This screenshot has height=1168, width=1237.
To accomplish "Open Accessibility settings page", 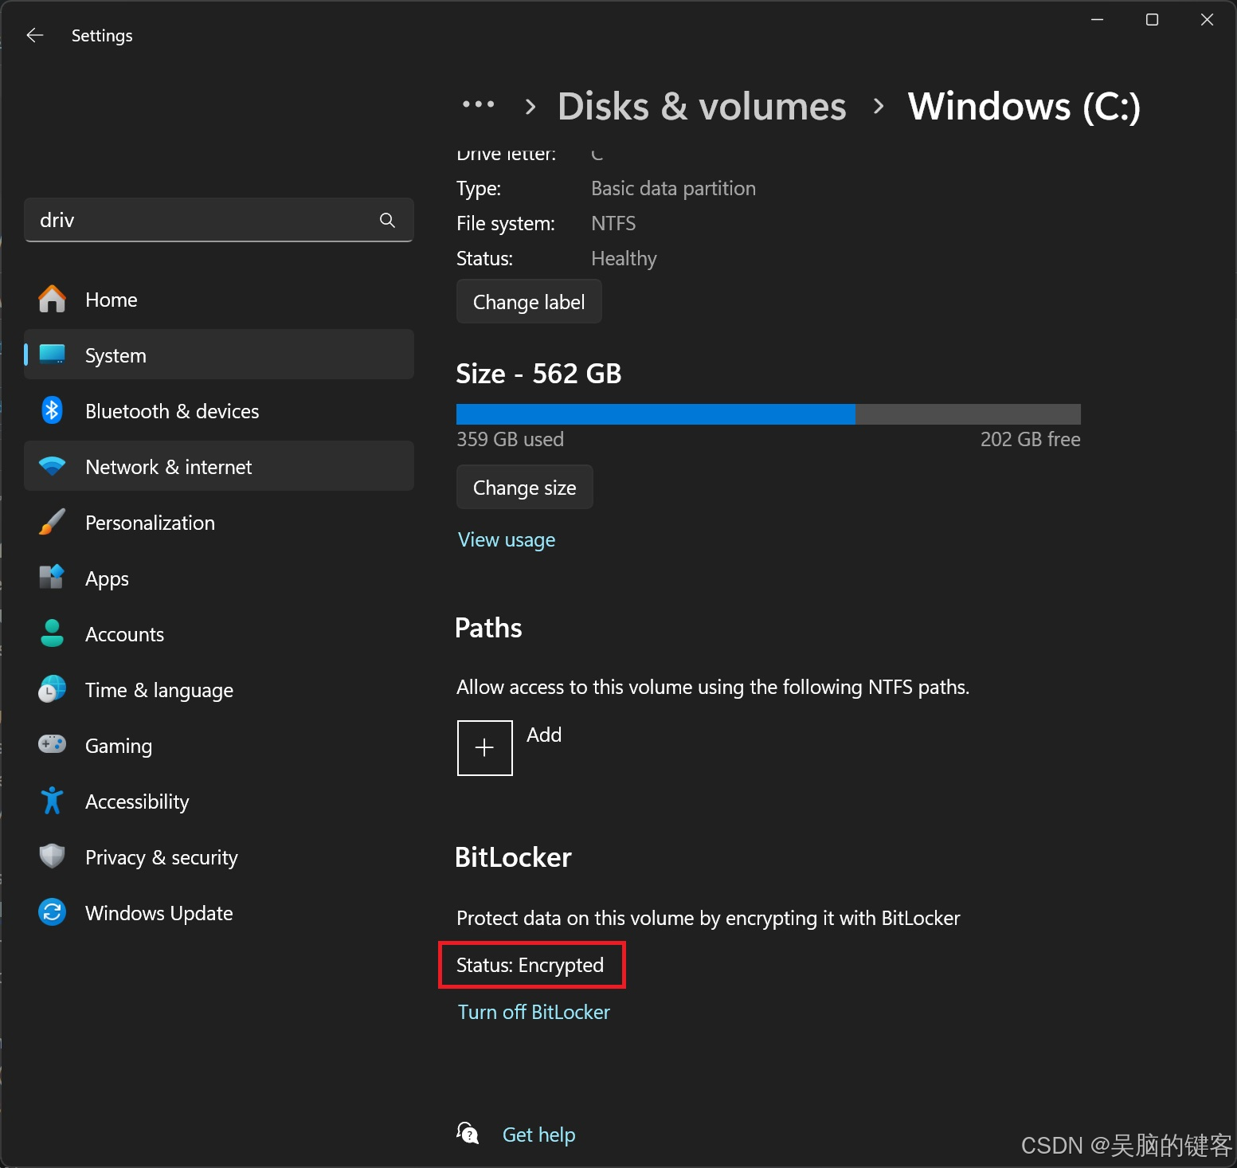I will pyautogui.click(x=219, y=801).
